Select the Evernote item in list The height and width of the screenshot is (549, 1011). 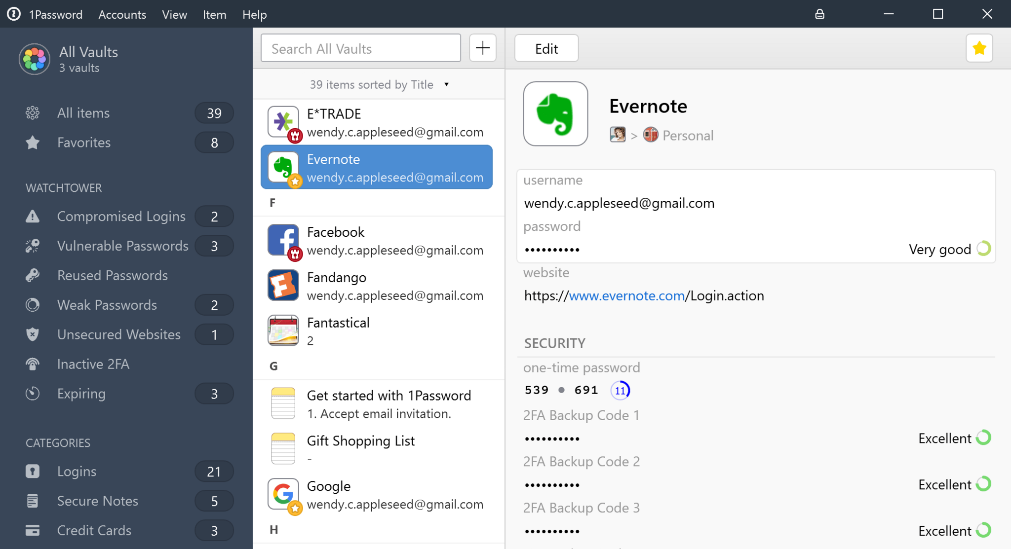(377, 167)
